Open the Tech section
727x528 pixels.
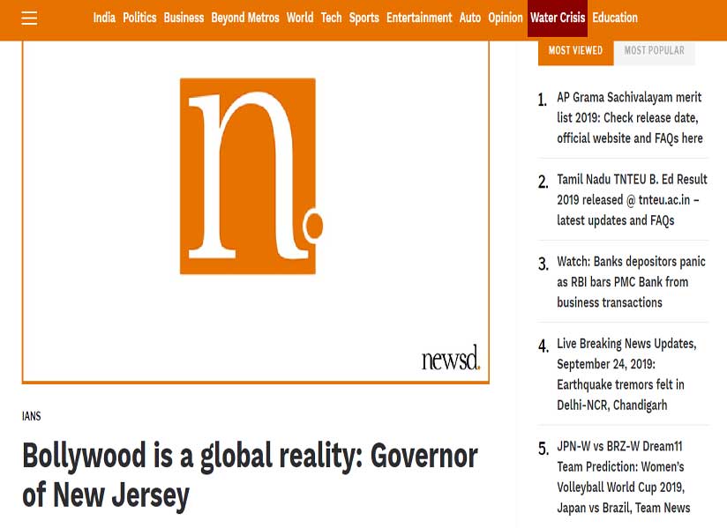[x=331, y=18]
